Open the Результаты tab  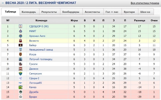(49, 12)
